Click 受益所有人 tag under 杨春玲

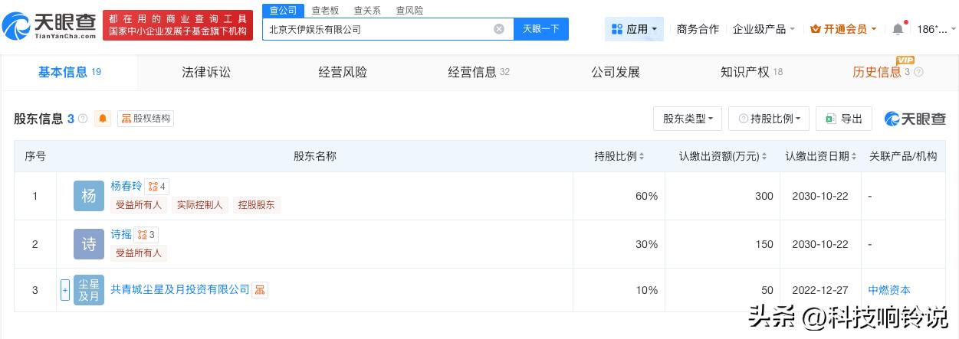coord(139,205)
